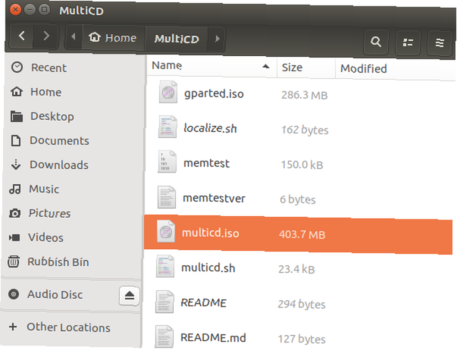This screenshot has width=457, height=354.
Task: Click the README.md file icon
Action: tap(164, 337)
